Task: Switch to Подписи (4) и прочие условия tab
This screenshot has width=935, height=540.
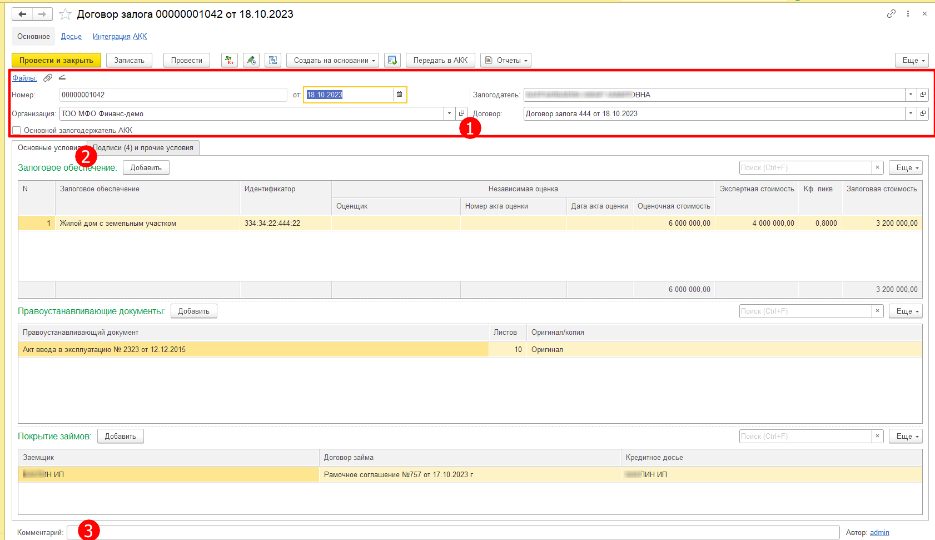Action: pos(143,147)
